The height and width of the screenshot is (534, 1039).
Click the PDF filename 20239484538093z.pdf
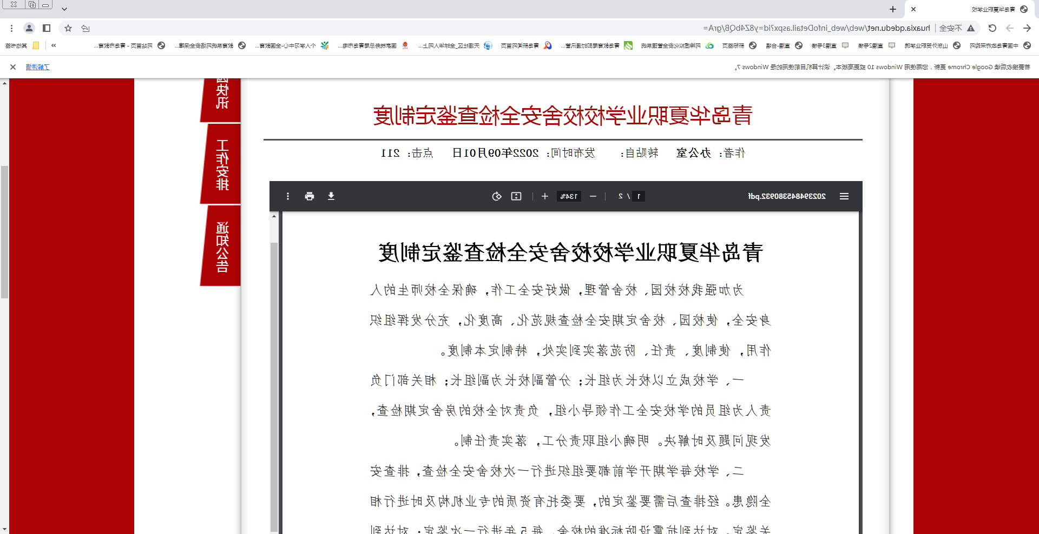[787, 196]
